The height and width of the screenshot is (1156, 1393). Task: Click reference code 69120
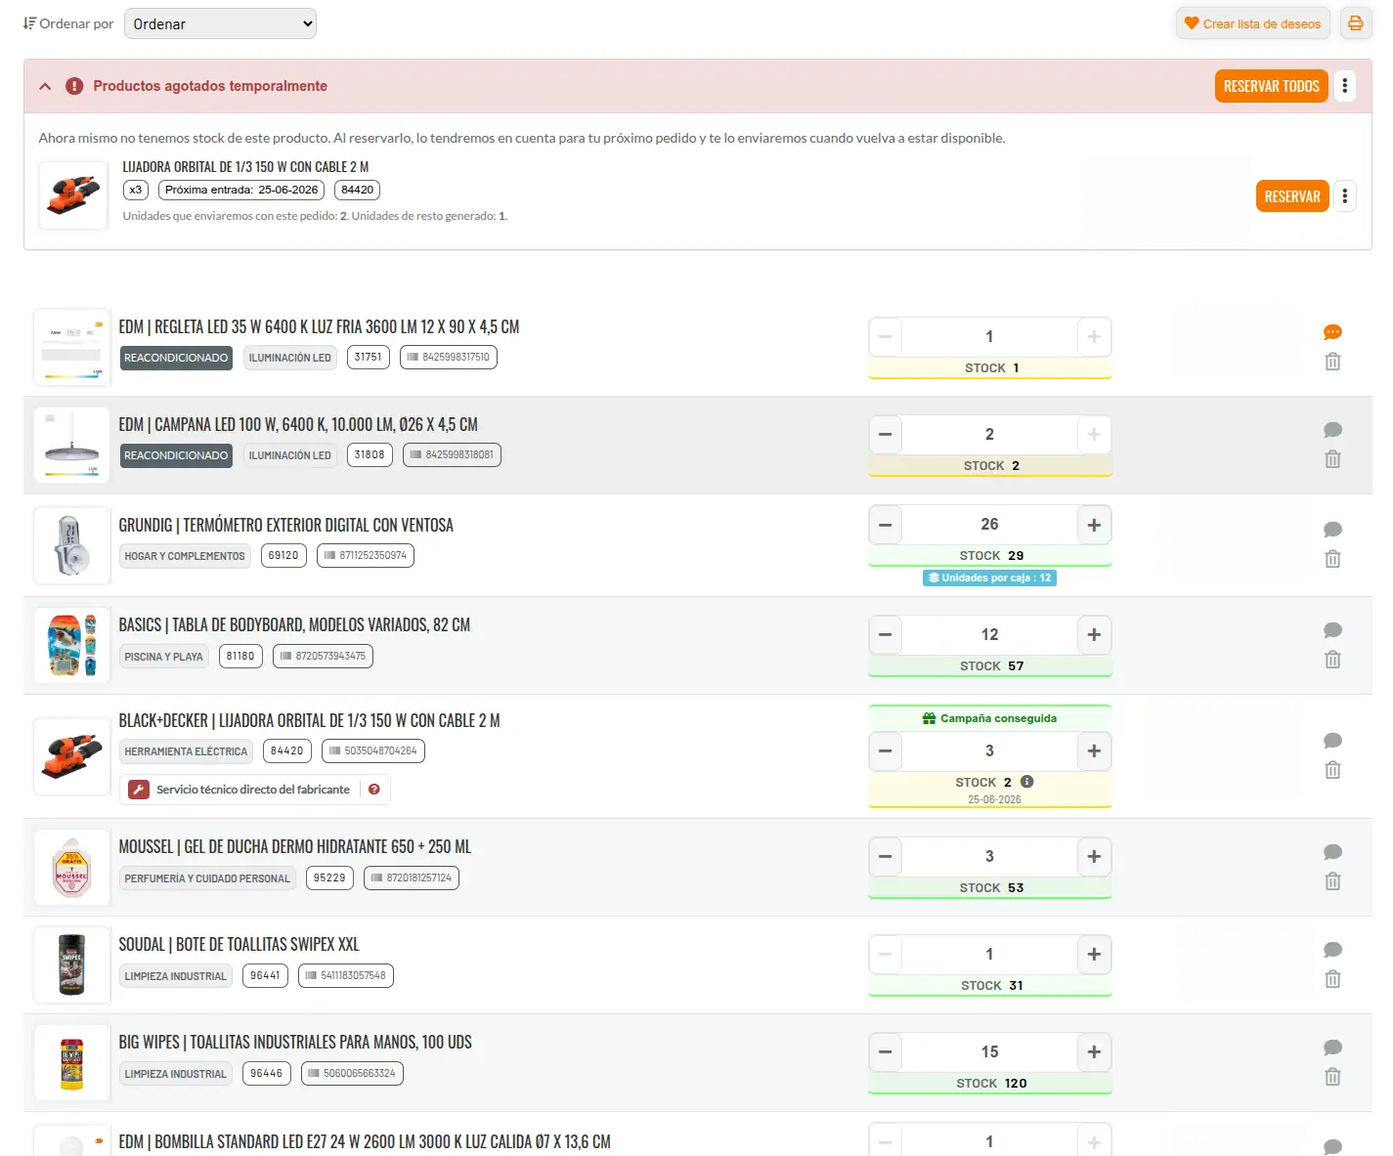(x=283, y=555)
